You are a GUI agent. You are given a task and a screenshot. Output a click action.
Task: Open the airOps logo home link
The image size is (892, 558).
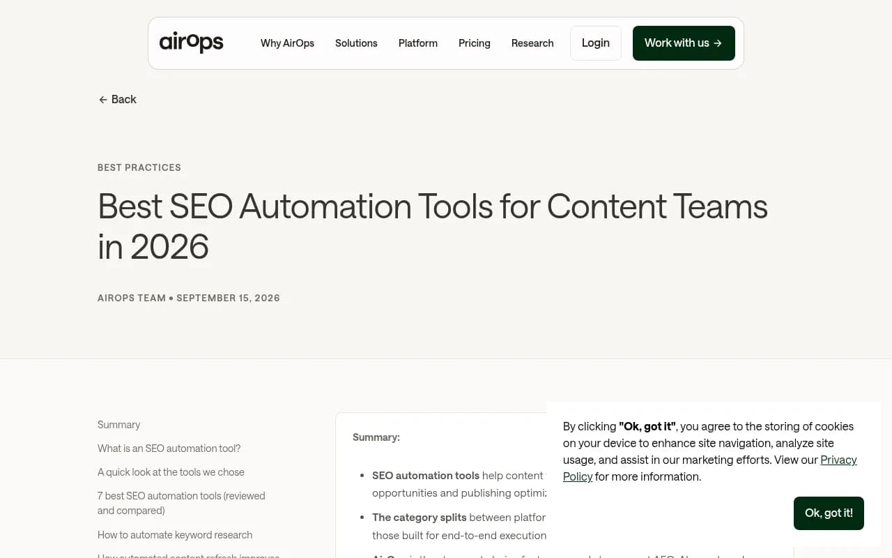pyautogui.click(x=191, y=43)
